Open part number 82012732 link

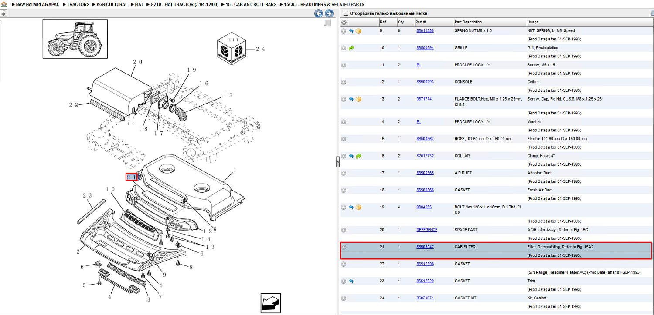(x=425, y=156)
